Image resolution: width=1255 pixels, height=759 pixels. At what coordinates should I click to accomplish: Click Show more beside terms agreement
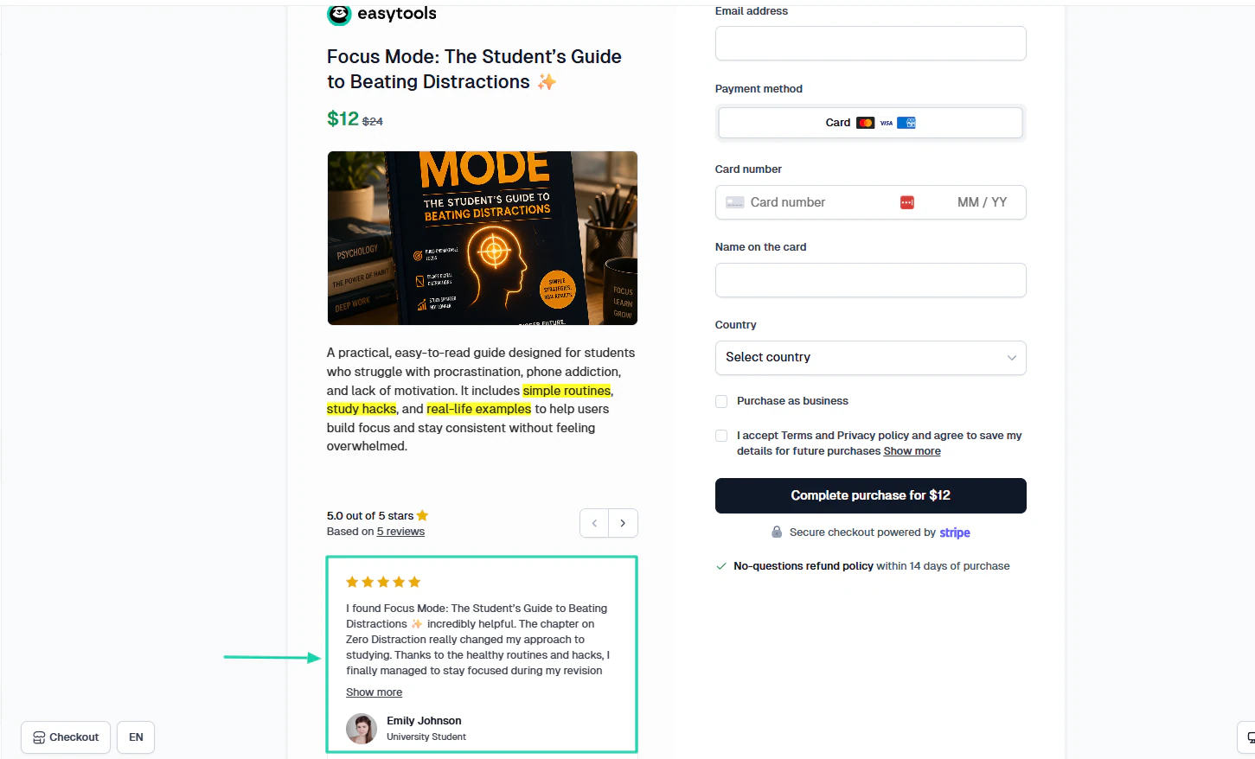click(912, 451)
